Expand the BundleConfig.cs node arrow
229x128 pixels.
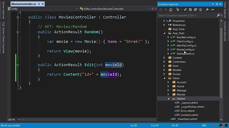[x=168, y=37]
